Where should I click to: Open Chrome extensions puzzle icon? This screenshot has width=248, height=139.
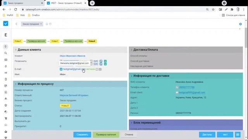pos(232,9)
